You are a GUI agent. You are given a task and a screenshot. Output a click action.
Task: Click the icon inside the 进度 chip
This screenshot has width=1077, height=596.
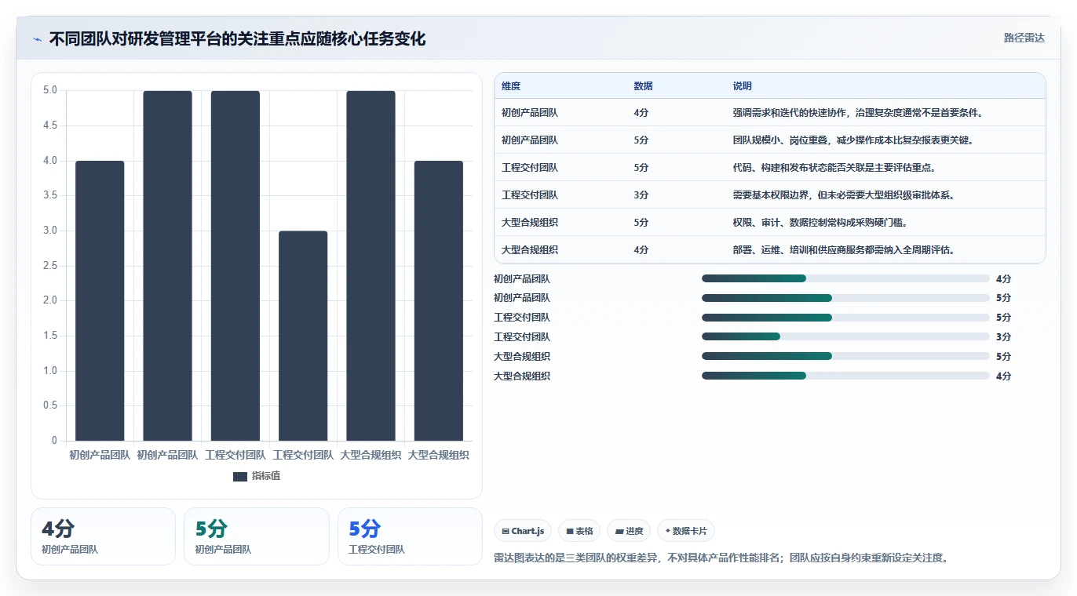[620, 532]
